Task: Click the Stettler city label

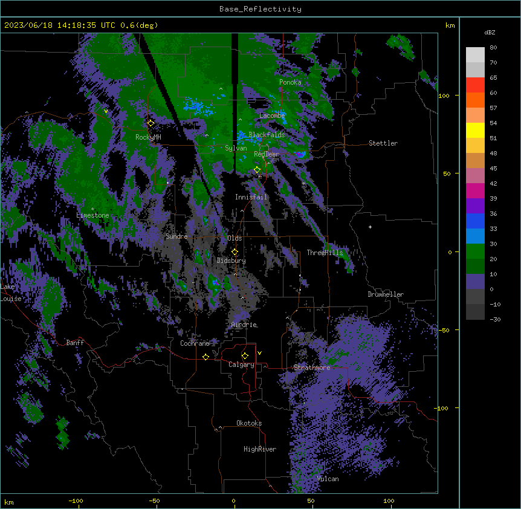Action: 383,143
